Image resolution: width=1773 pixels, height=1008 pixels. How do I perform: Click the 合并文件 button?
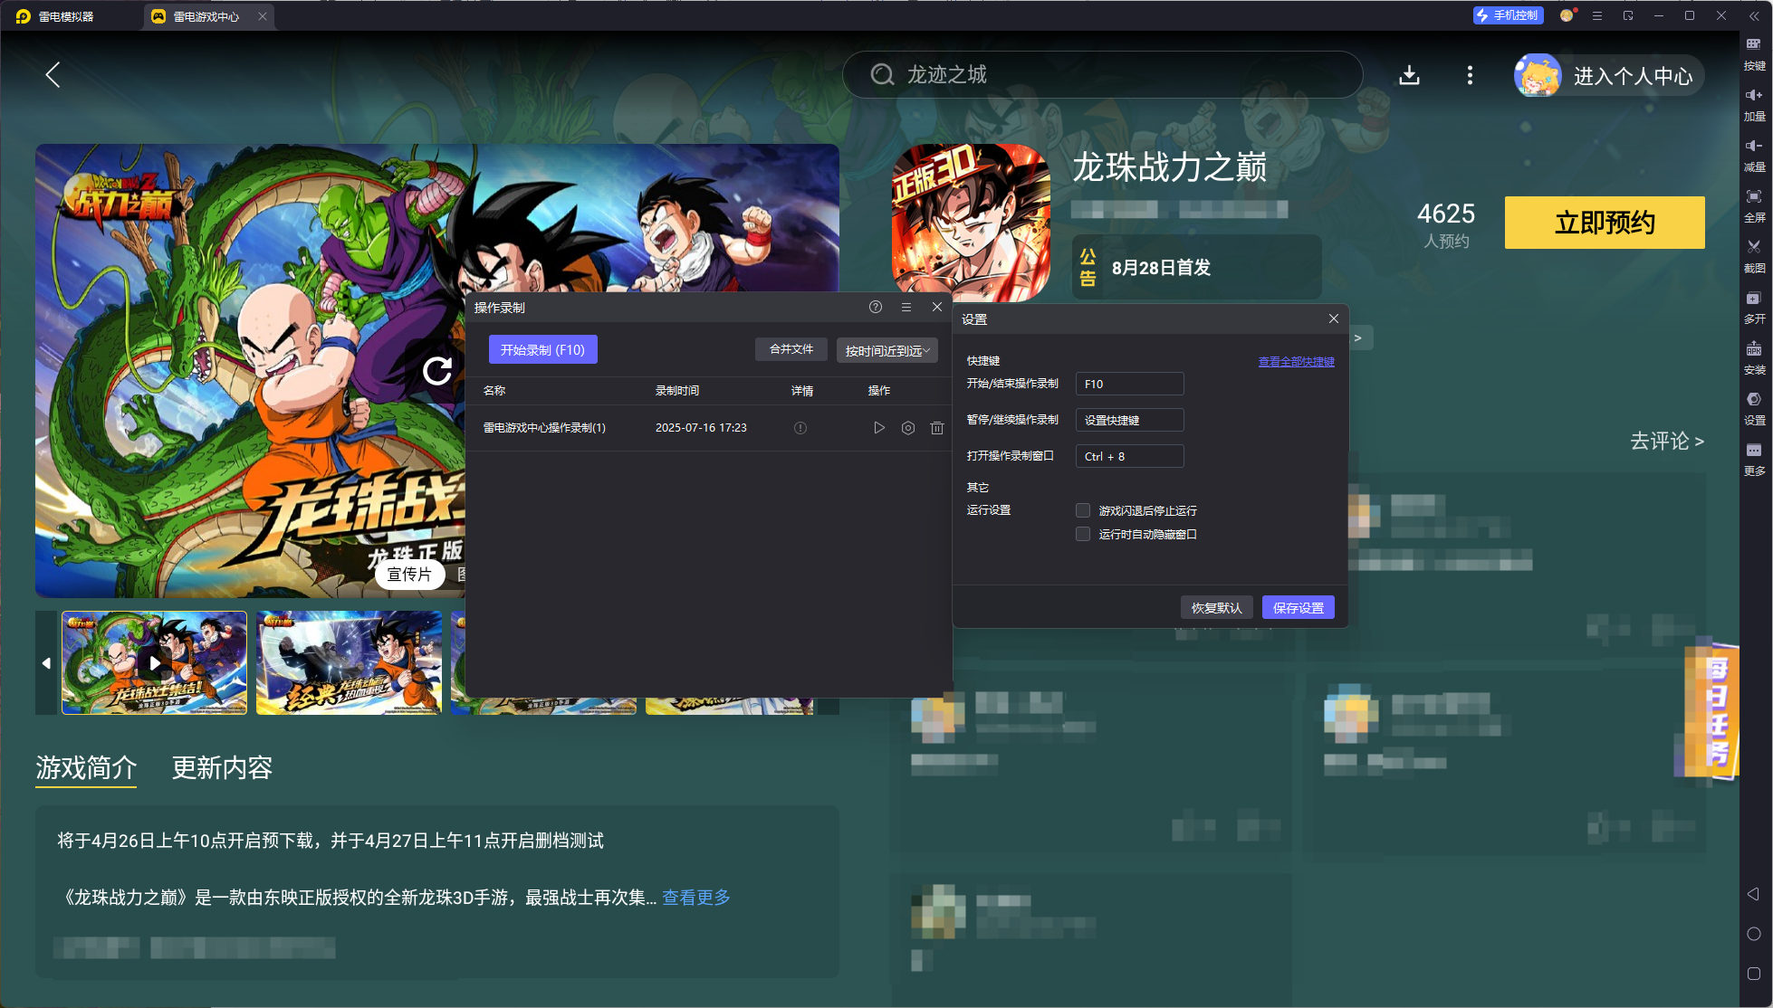pos(791,349)
